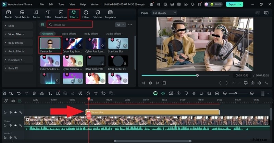Open the All filter dropdown

point(121,25)
